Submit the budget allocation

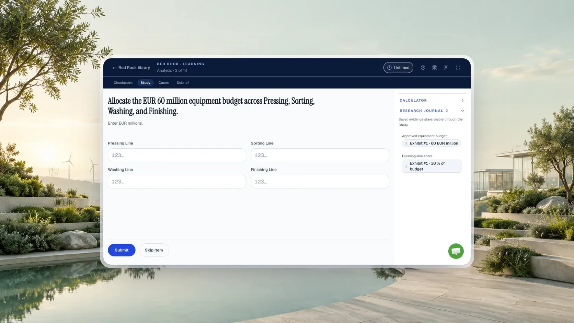(122, 250)
